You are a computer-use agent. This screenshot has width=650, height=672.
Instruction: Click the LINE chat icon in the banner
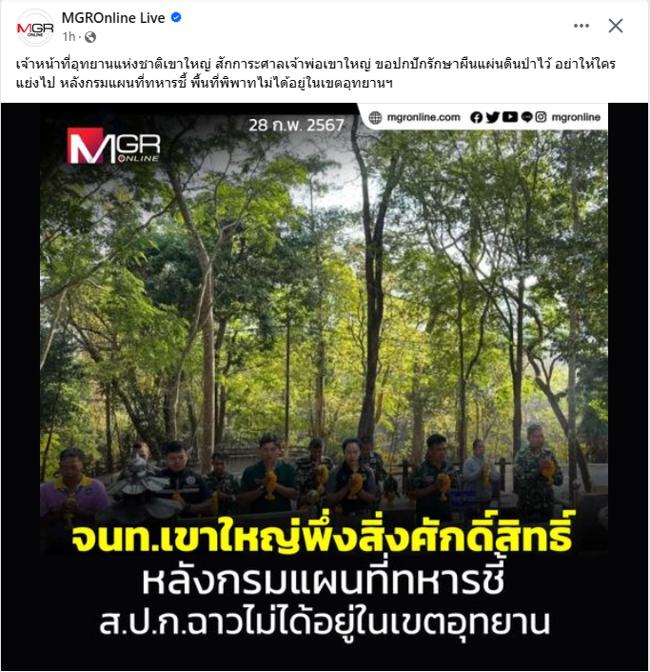(x=527, y=117)
